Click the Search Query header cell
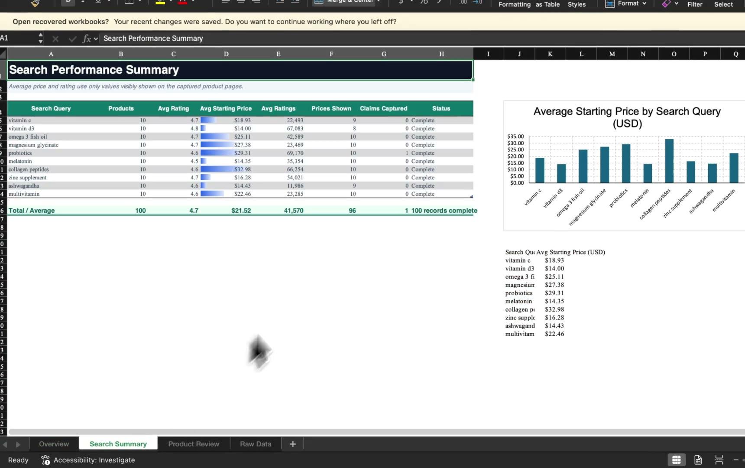 coord(51,108)
